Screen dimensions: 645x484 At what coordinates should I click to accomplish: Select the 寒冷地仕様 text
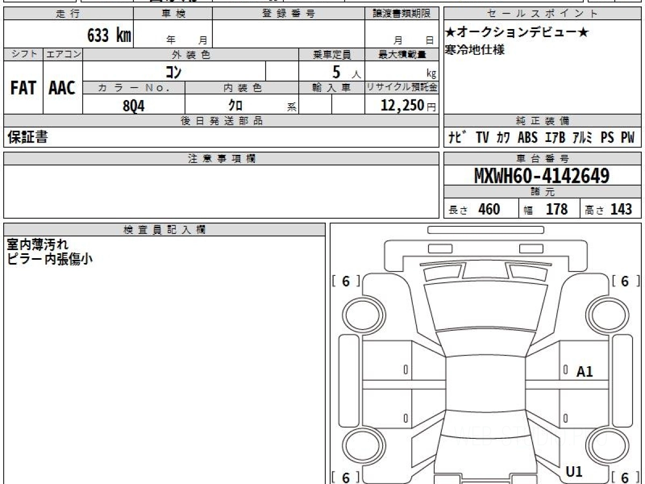pos(475,50)
